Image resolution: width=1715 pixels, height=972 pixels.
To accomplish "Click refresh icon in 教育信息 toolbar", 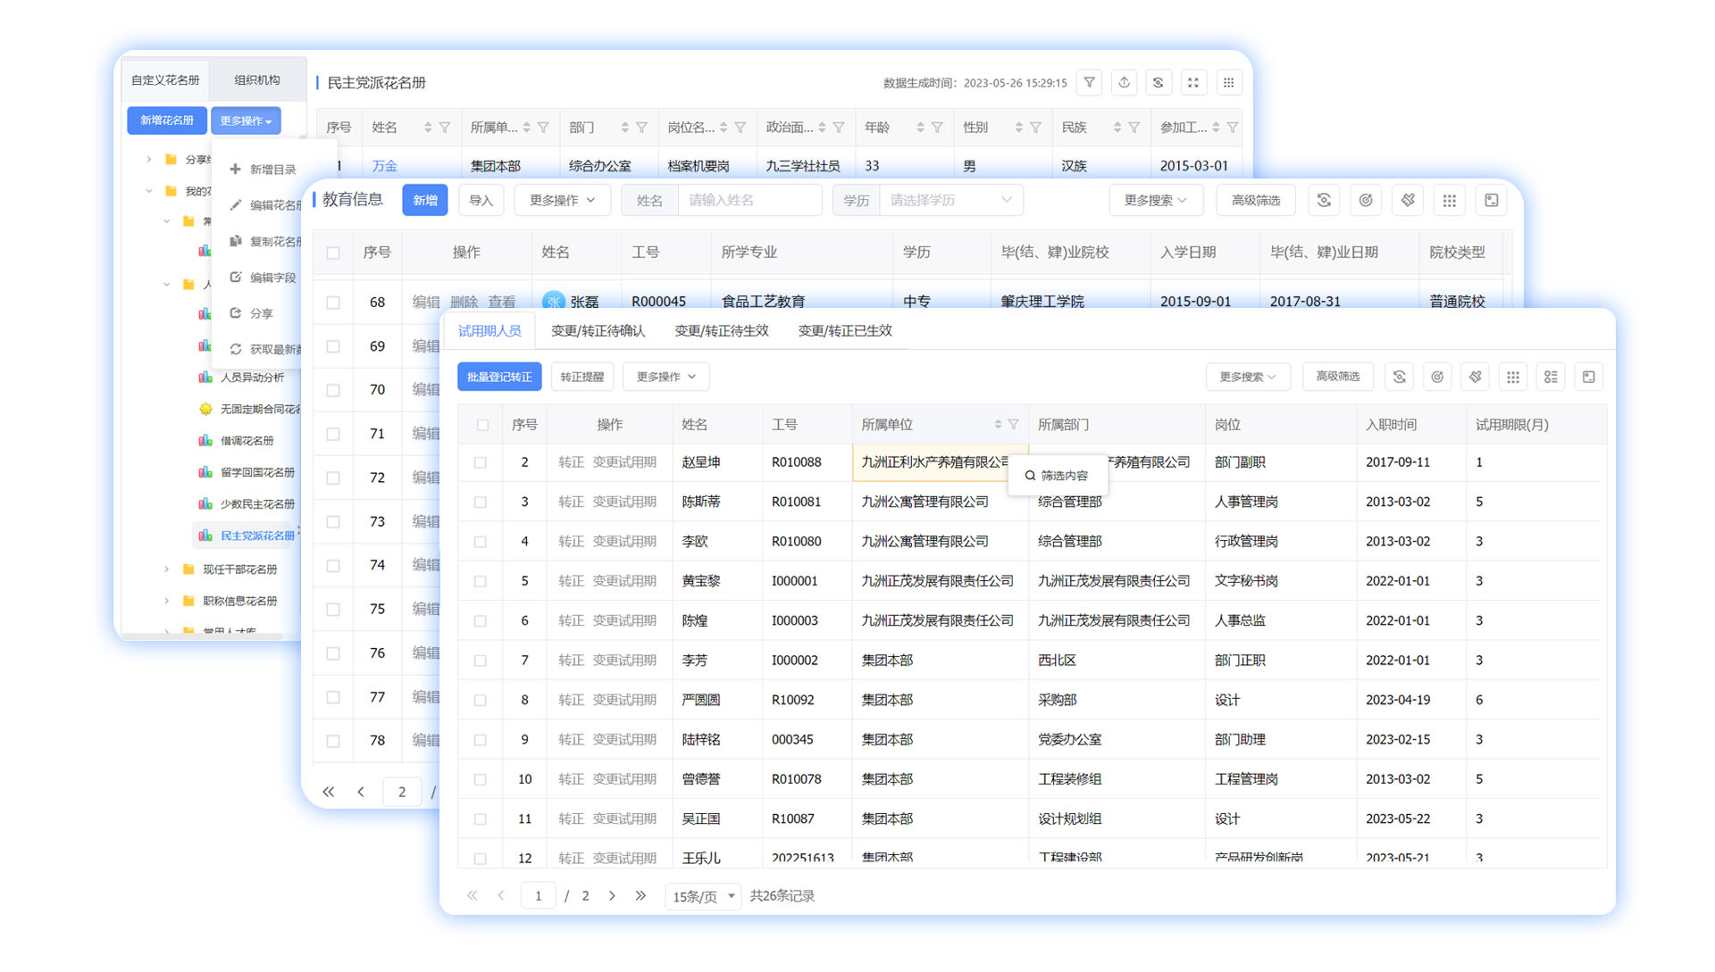I will (x=1324, y=200).
